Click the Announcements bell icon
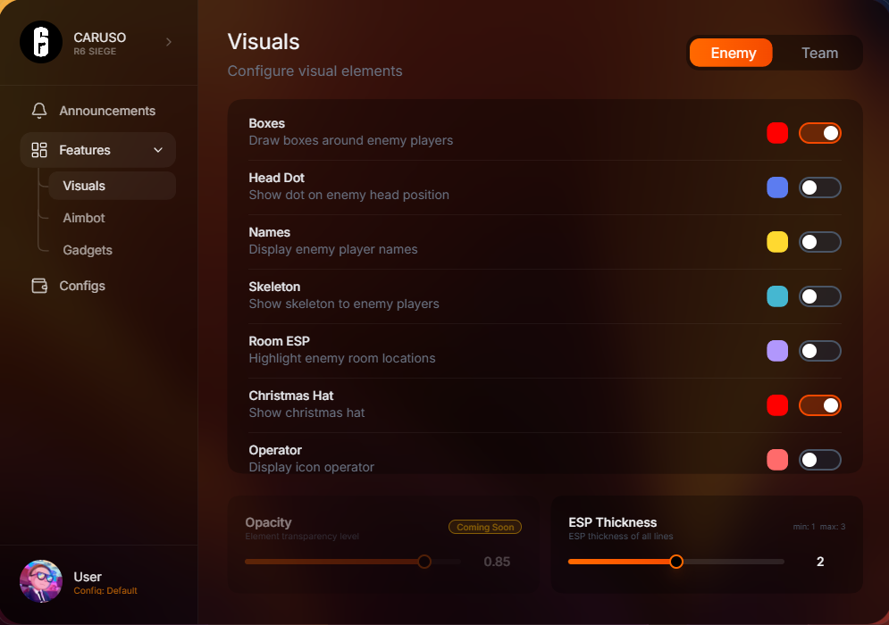The height and width of the screenshot is (625, 889). [x=39, y=111]
